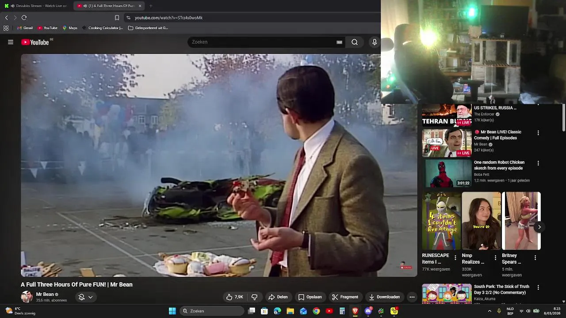Open the Cooking Calculator bookmark
Screen dimensions: 566x318
click(x=103, y=28)
